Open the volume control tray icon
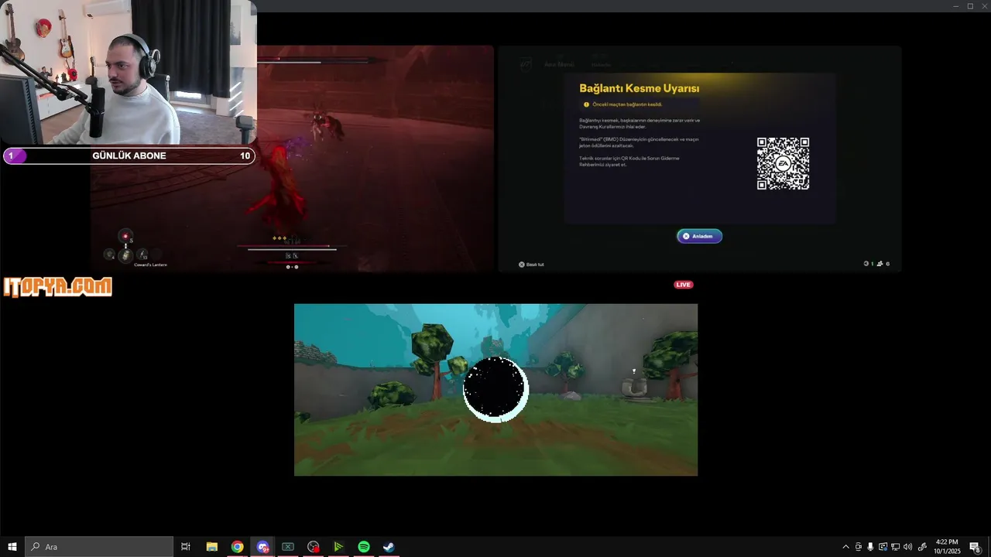 coord(907,547)
